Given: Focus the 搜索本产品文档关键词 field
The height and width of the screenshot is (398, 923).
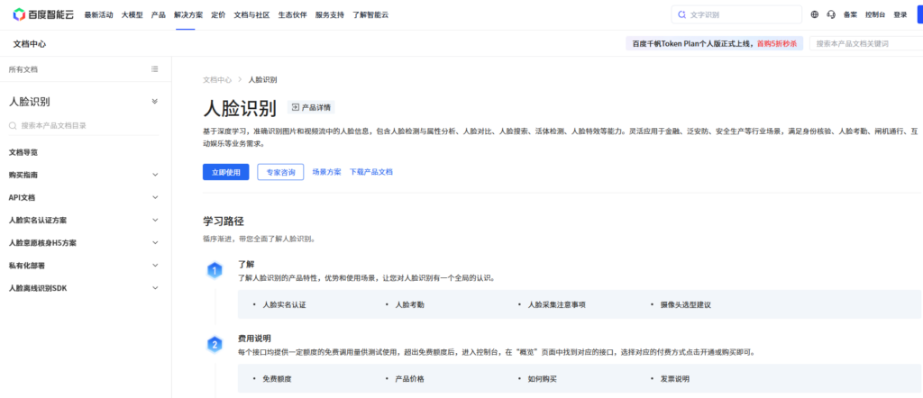Looking at the screenshot, I should click(866, 43).
